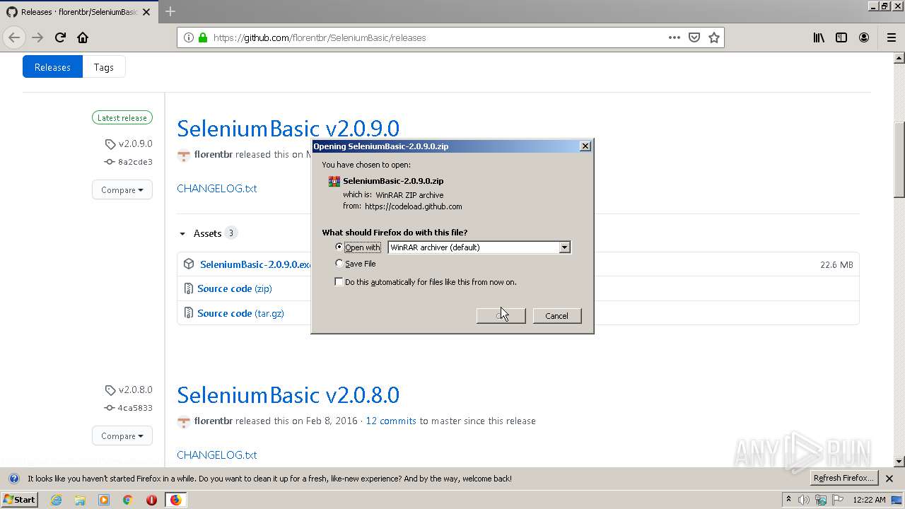The width and height of the screenshot is (905, 509).
Task: Open SeleniumBasic v2.0.9.0 release title
Action: coord(288,128)
